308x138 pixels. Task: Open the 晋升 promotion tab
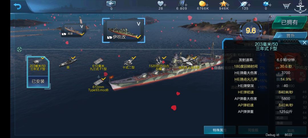[x=290, y=36]
